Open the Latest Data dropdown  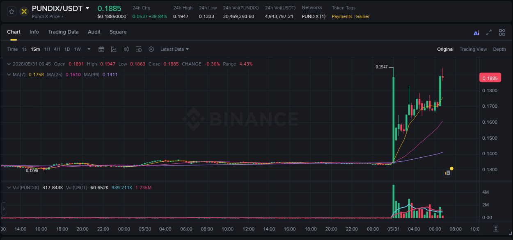tap(174, 49)
